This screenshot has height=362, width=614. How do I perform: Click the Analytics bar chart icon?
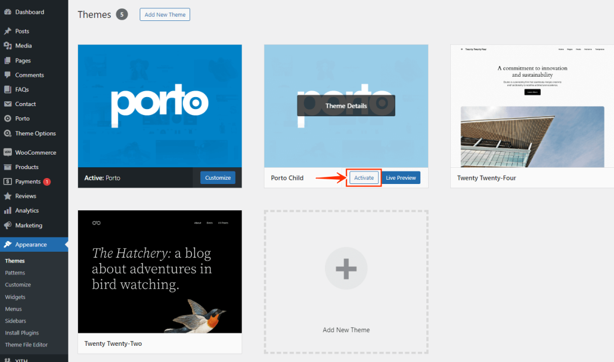click(7, 210)
